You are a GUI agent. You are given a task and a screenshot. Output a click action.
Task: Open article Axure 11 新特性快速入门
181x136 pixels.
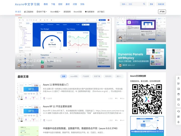(56, 85)
